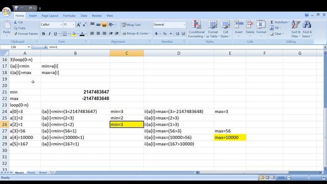Screen dimensions: 327x184
Task: Toggle Bold formatting
Action: click(x=43, y=34)
